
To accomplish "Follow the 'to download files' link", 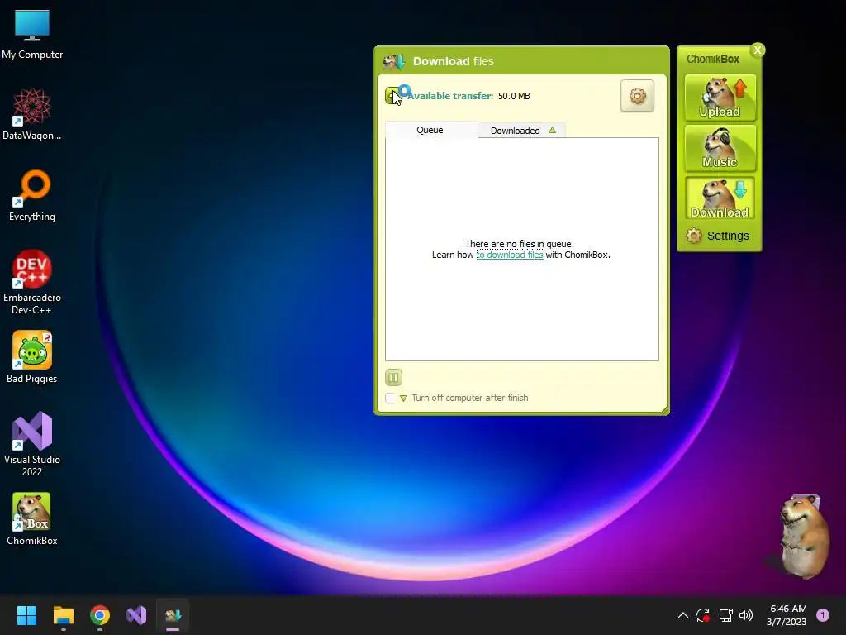I will [x=510, y=255].
